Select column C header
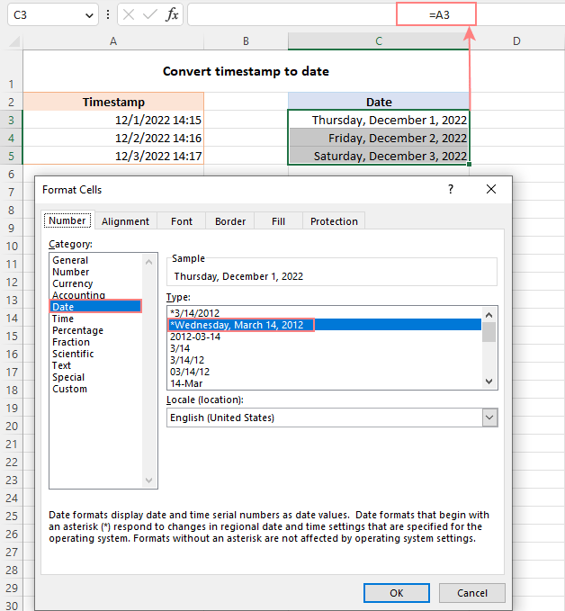The height and width of the screenshot is (611, 565). pos(379,40)
